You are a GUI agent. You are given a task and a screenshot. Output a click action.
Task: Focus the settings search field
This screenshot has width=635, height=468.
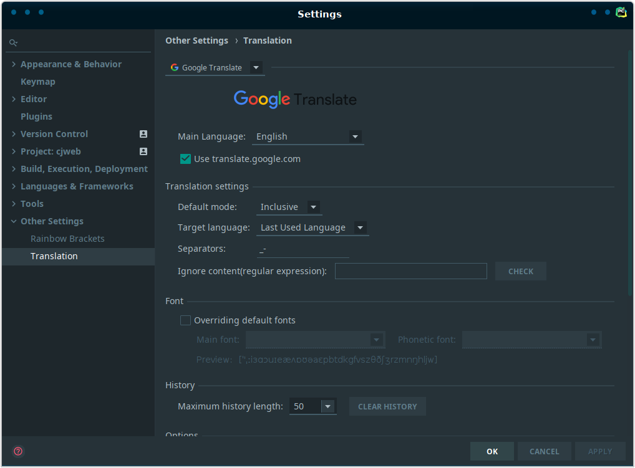79,42
